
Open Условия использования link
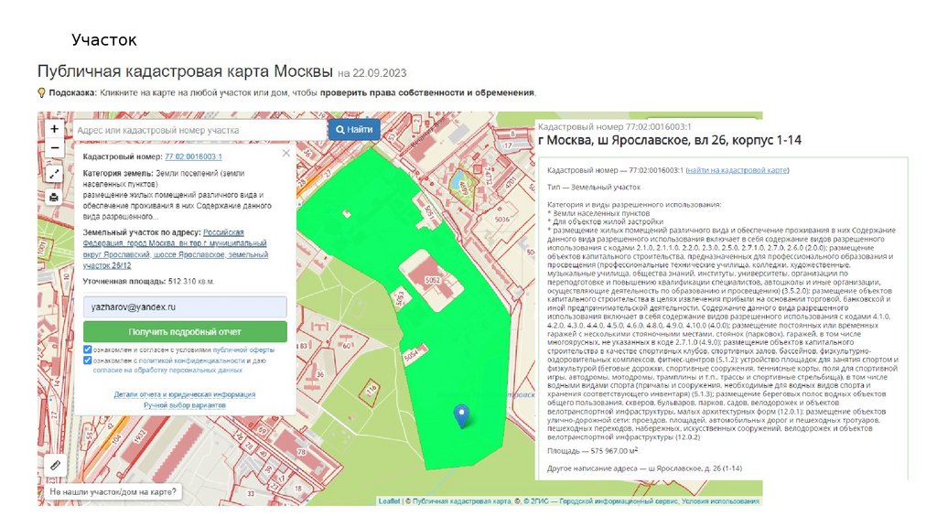point(720,501)
